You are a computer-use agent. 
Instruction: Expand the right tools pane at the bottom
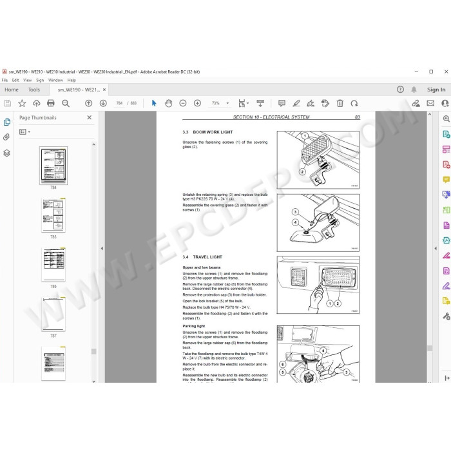447,378
